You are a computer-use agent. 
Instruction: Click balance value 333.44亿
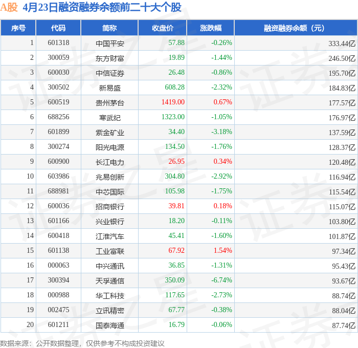[342, 43]
